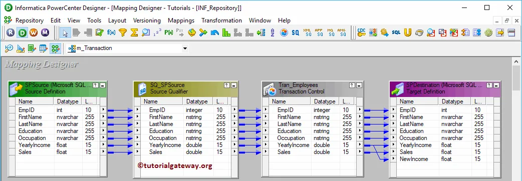The height and width of the screenshot is (181, 522).
Task: Choose the Union U transformation icon
Action: point(408,32)
